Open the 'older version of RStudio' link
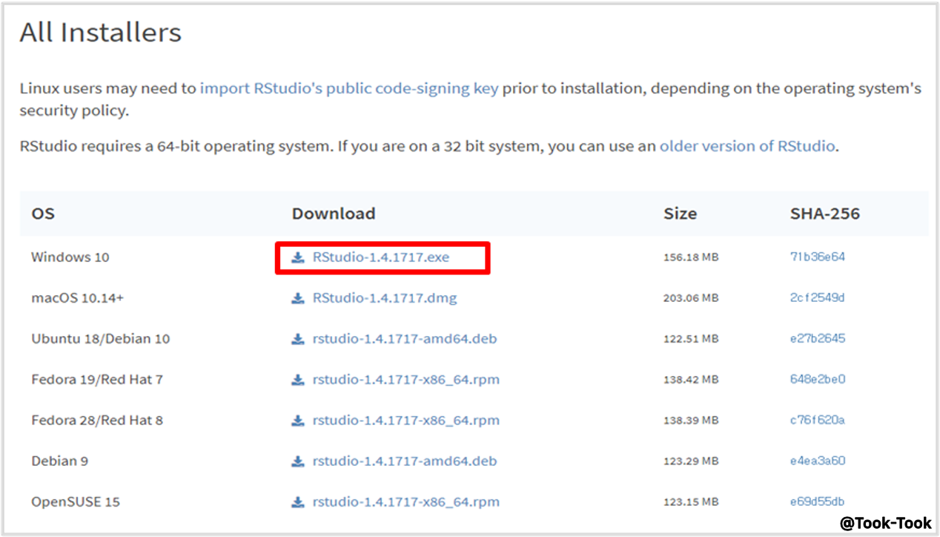 747,146
